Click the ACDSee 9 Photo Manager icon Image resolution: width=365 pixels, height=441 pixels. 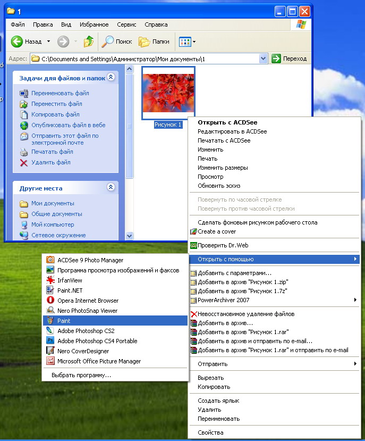[x=50, y=260]
